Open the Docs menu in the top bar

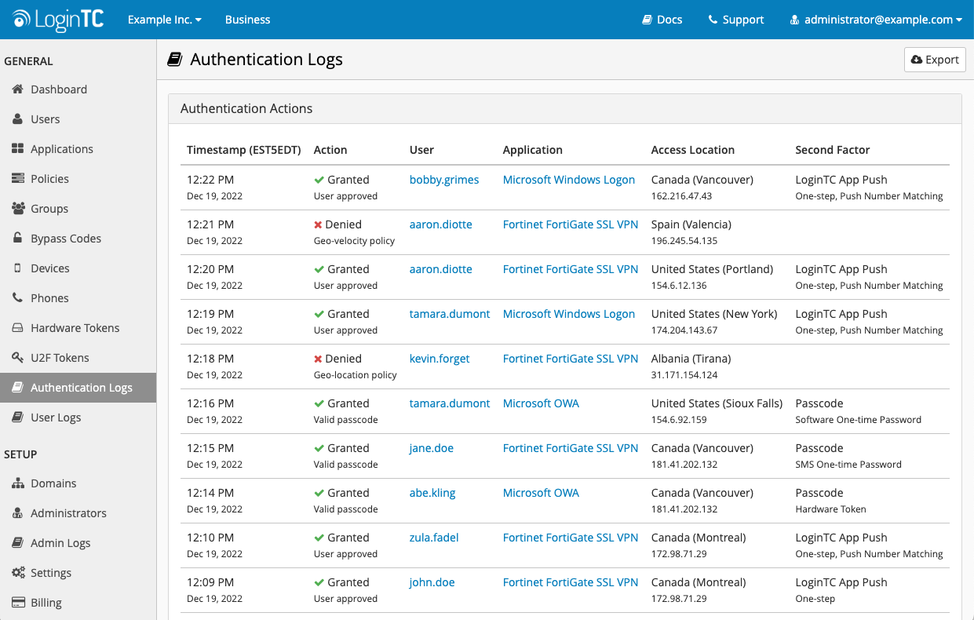(662, 19)
